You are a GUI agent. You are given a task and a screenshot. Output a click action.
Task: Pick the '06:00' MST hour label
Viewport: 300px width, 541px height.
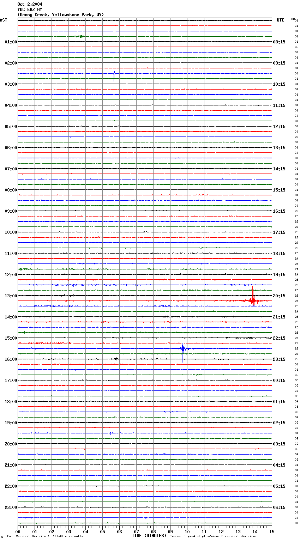pyautogui.click(x=11, y=148)
